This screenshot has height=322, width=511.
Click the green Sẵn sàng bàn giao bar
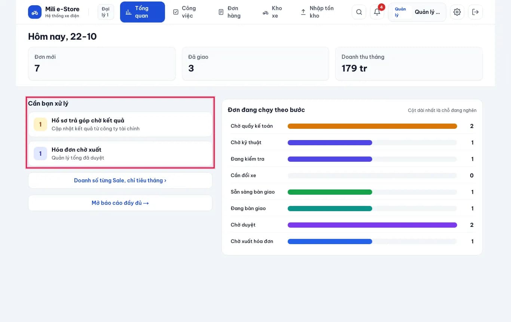(330, 192)
